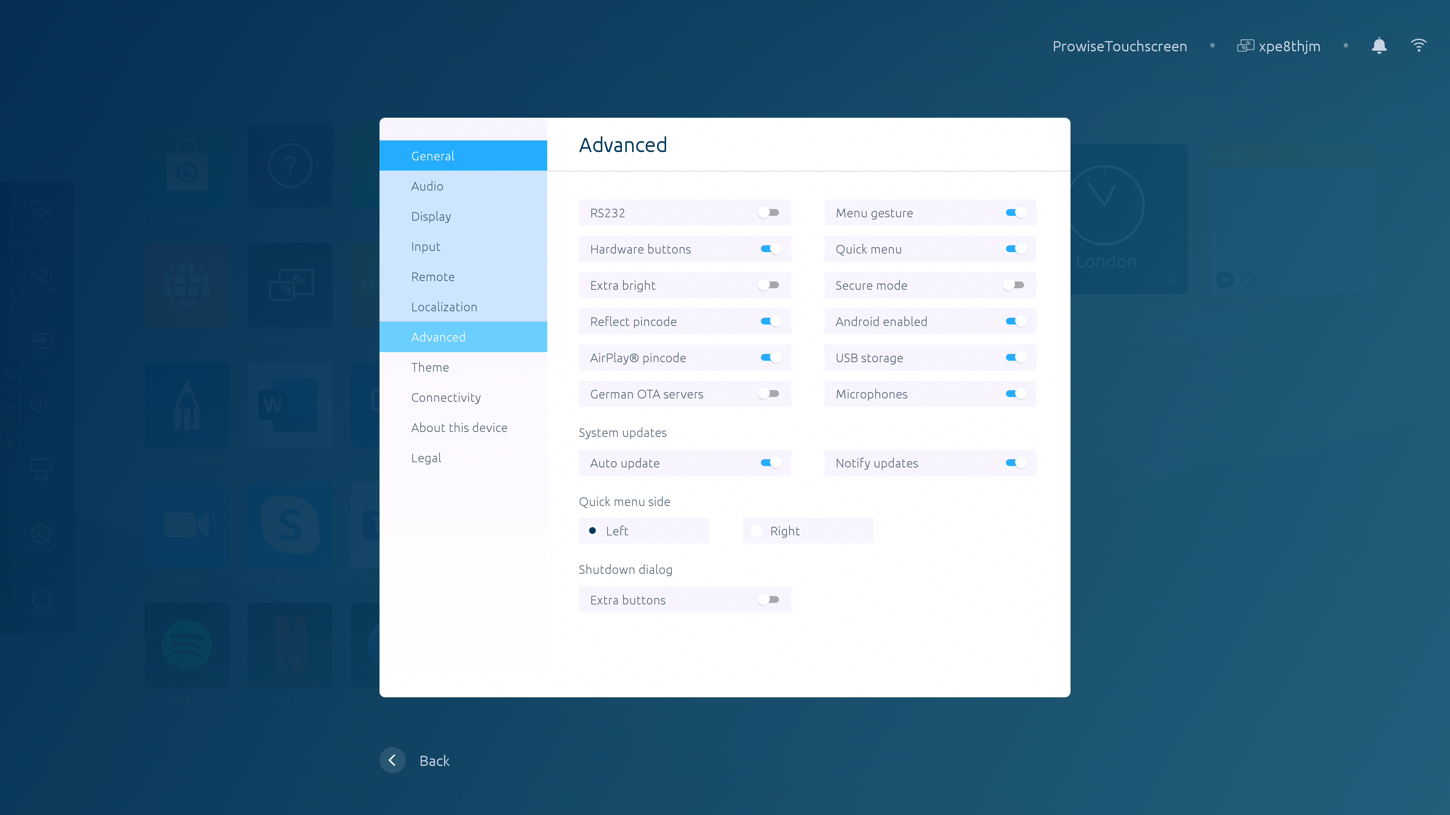Open the Legal settings category
Viewport: 1450px width, 815px height.
[463, 458]
